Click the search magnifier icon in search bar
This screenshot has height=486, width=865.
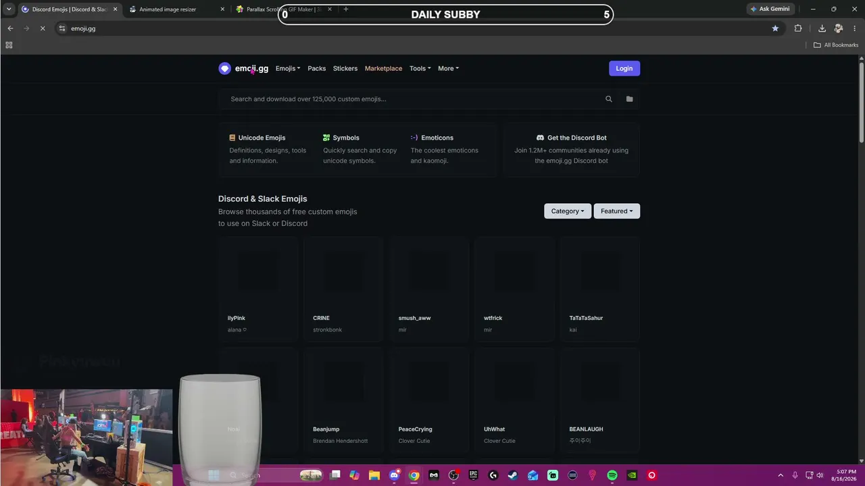[x=609, y=99]
